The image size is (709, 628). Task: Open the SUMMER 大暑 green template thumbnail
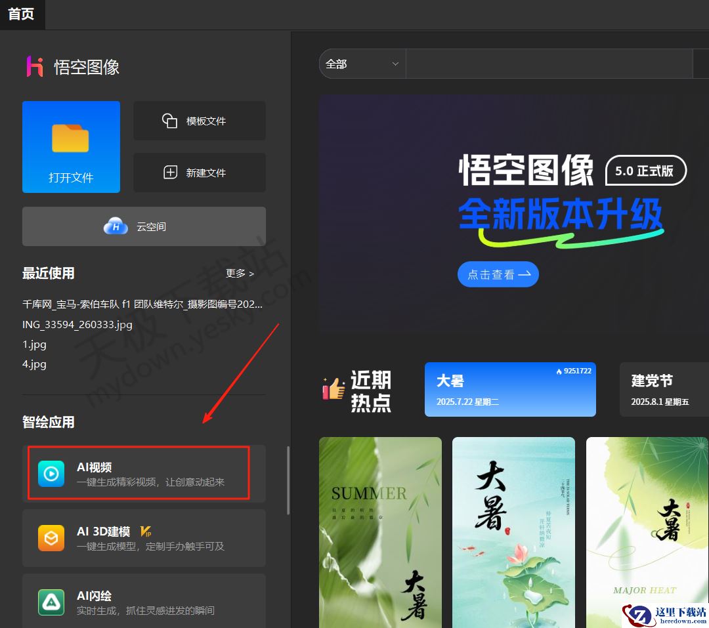click(380, 532)
